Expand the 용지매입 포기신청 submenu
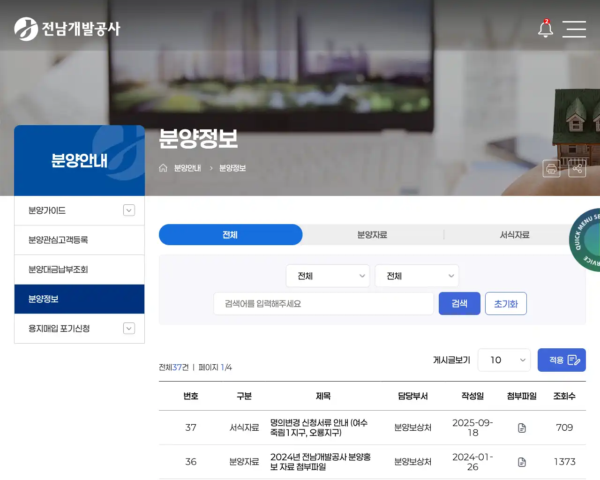 (x=129, y=329)
